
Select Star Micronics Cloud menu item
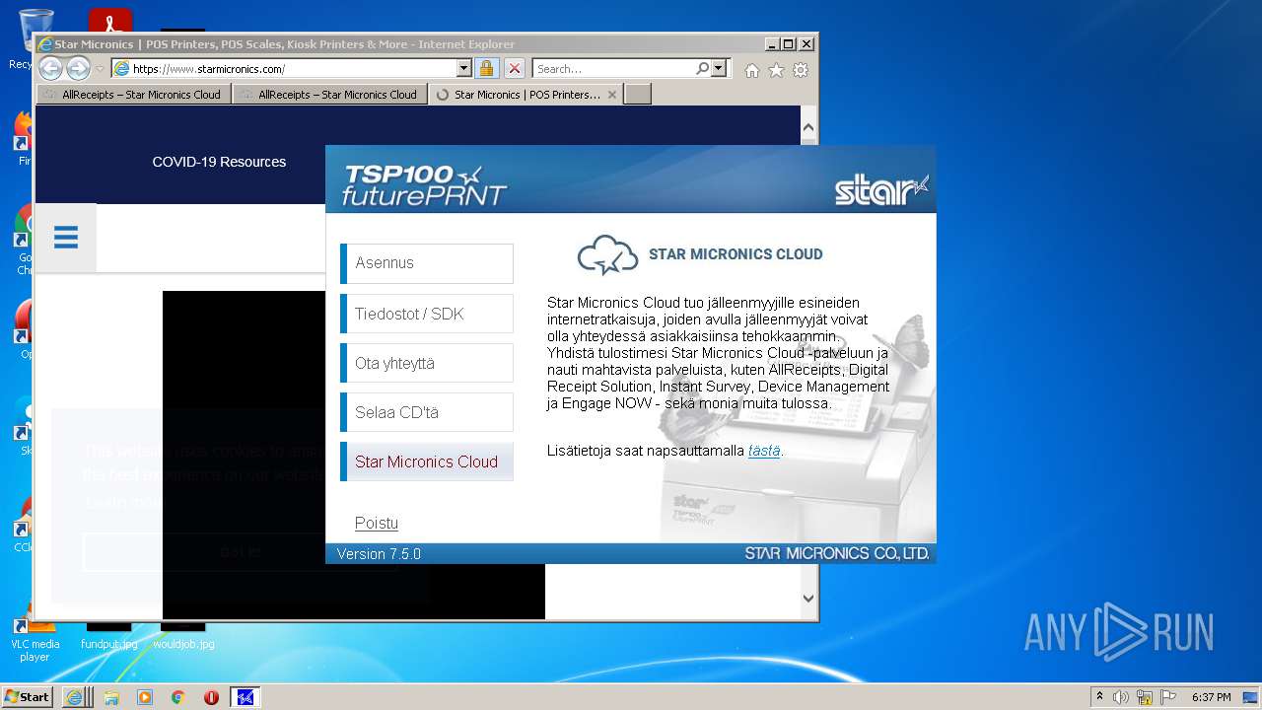[x=427, y=461]
